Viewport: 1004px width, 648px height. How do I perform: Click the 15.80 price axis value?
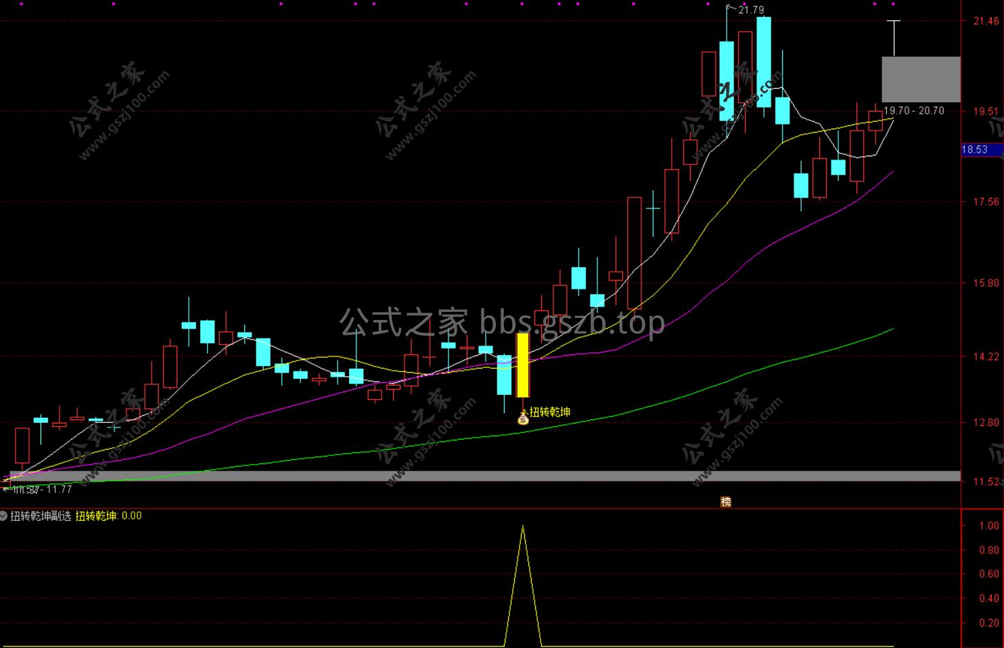tap(986, 283)
